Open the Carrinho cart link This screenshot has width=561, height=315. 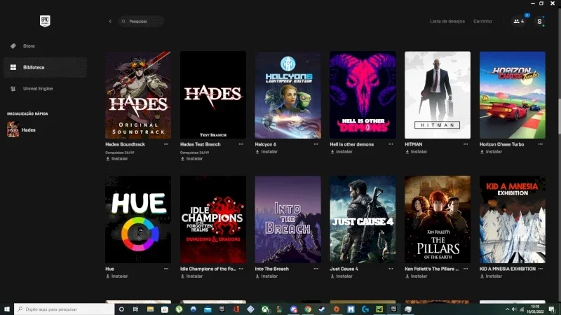[482, 22]
